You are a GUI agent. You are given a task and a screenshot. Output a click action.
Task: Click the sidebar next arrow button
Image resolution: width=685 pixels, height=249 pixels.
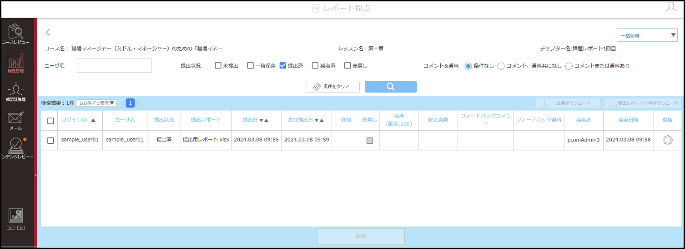click(x=21, y=228)
